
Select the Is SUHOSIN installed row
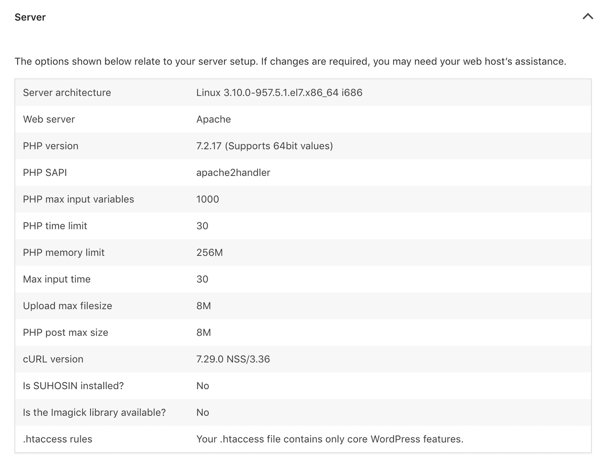point(74,386)
